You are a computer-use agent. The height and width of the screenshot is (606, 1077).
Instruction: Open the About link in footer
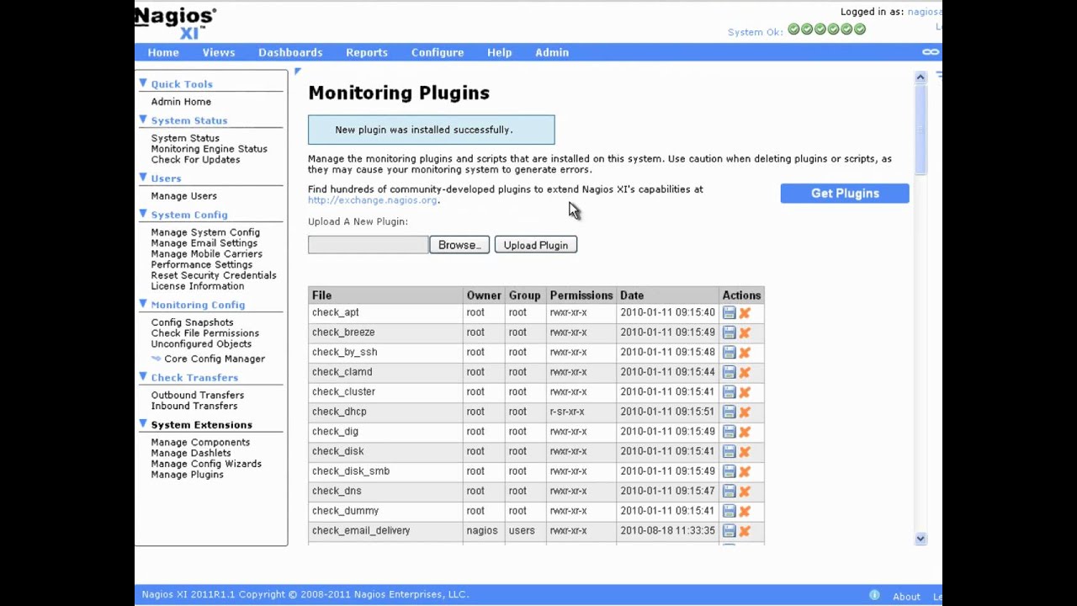point(906,597)
